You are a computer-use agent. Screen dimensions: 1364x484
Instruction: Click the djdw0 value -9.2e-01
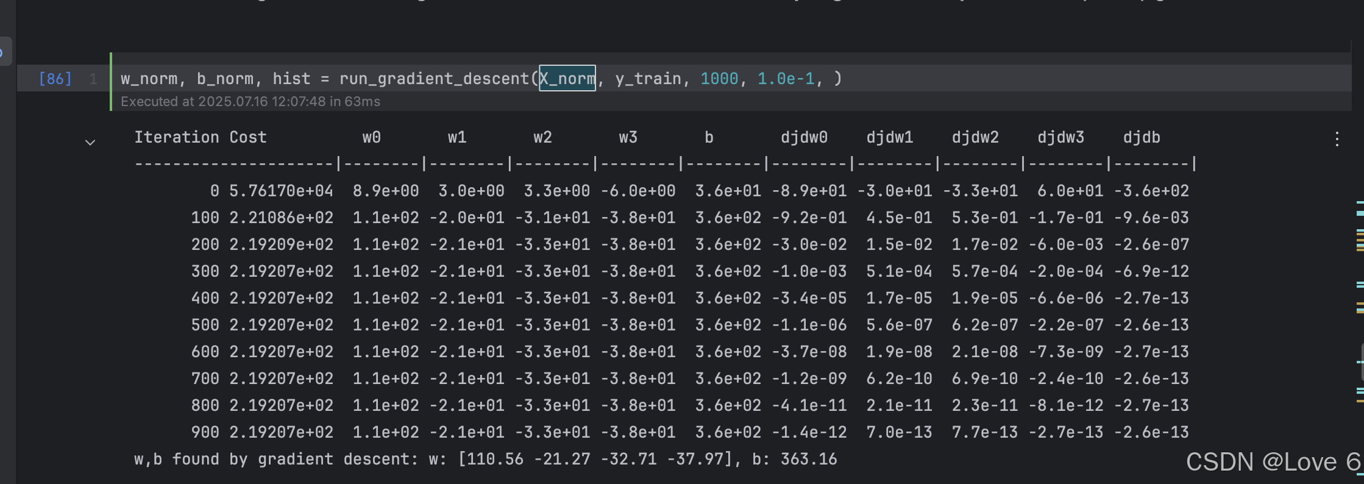(x=809, y=218)
